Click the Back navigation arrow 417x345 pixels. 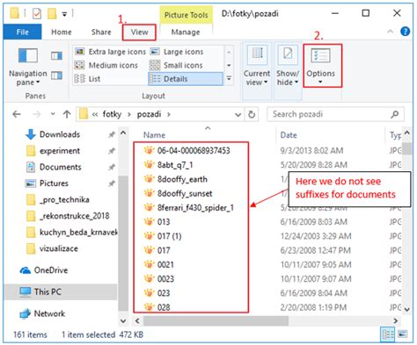(17, 114)
